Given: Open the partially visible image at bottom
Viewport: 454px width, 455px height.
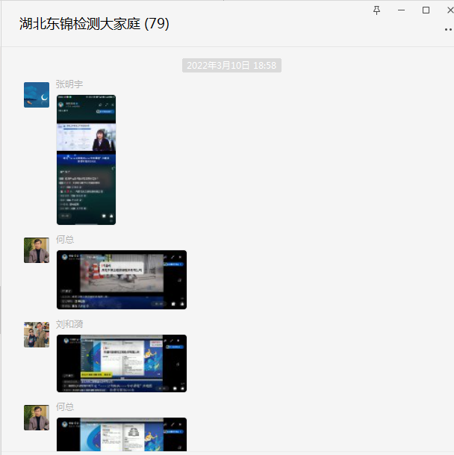Looking at the screenshot, I should tap(121, 434).
